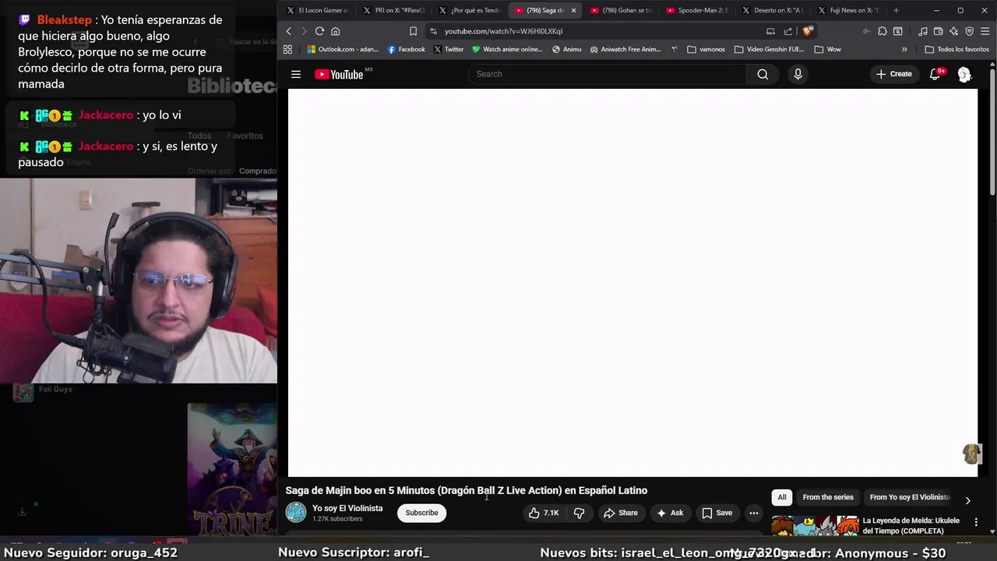Open the browser home page
Image resolution: width=997 pixels, height=561 pixels.
[336, 31]
